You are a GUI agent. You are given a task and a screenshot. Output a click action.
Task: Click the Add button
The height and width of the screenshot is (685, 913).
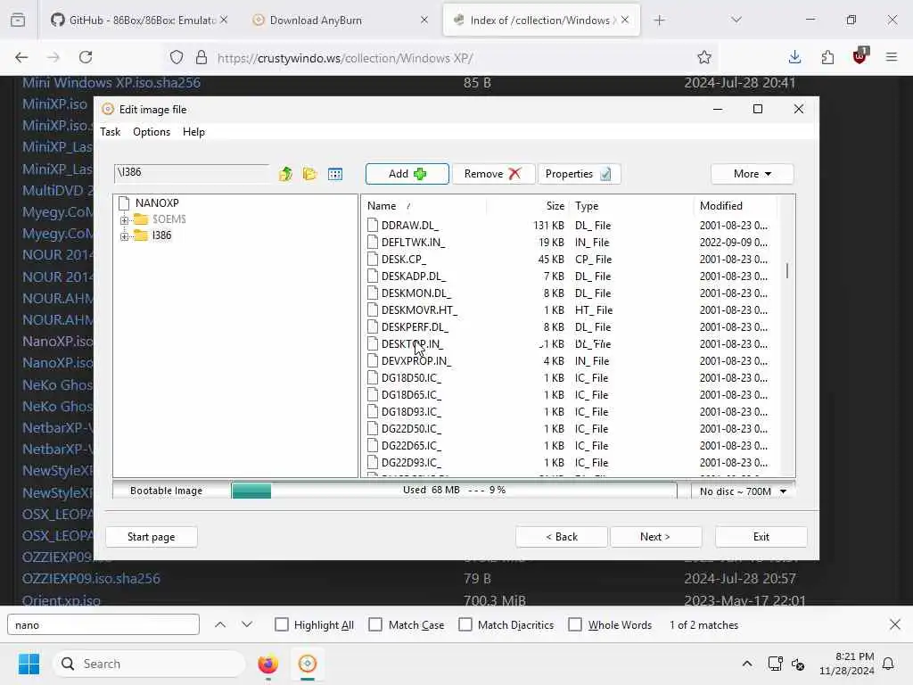click(x=407, y=174)
